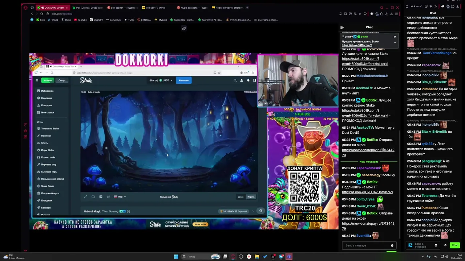Click username GantVernadskogo in popout chat

point(437,53)
